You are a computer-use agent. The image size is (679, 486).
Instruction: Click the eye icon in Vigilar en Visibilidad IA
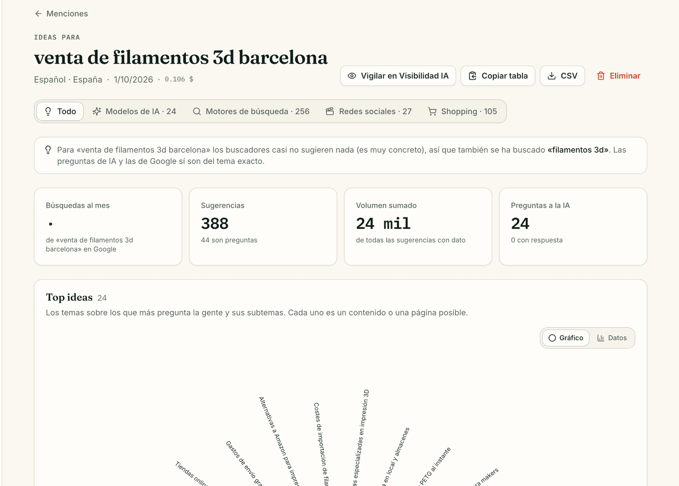click(352, 76)
